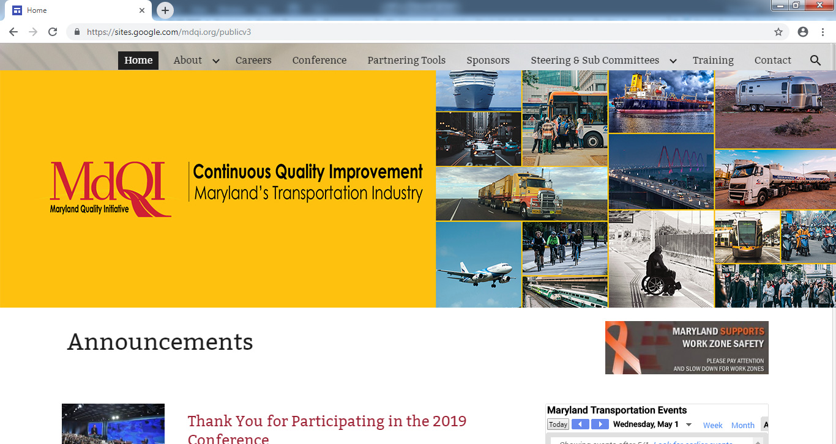Open a new browser tab
The width and height of the screenshot is (836, 444).
165,10
